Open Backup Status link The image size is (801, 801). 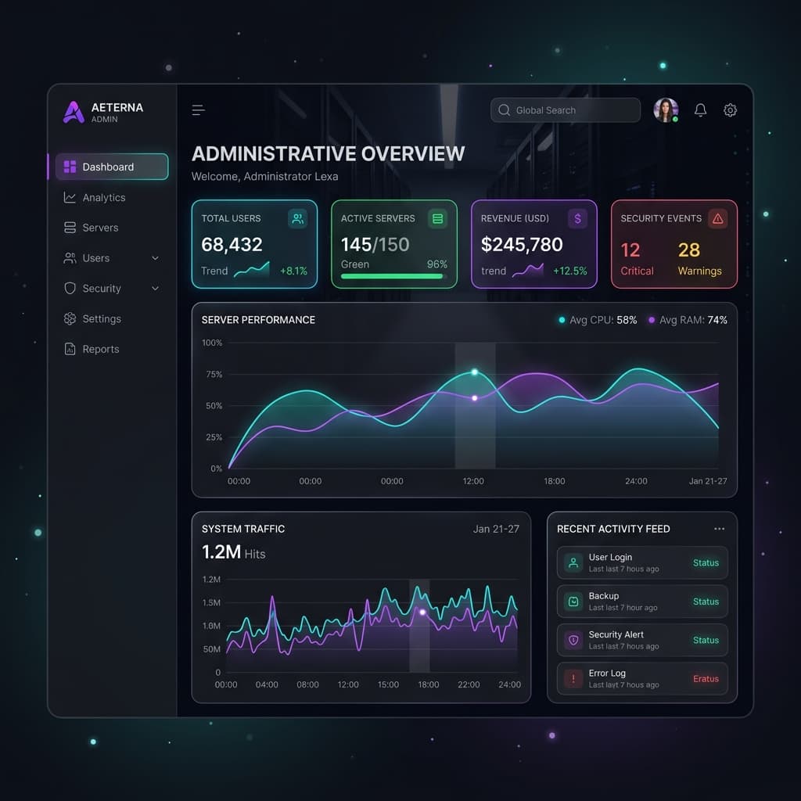point(706,602)
